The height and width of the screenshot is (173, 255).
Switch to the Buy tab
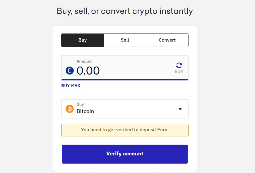83,40
